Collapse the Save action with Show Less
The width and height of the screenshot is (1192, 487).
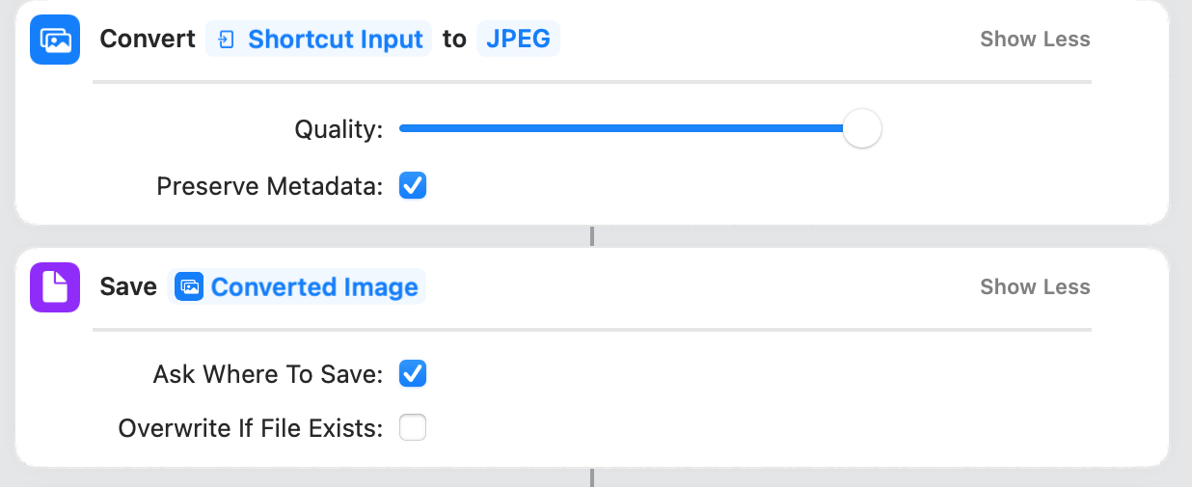pyautogui.click(x=1034, y=287)
